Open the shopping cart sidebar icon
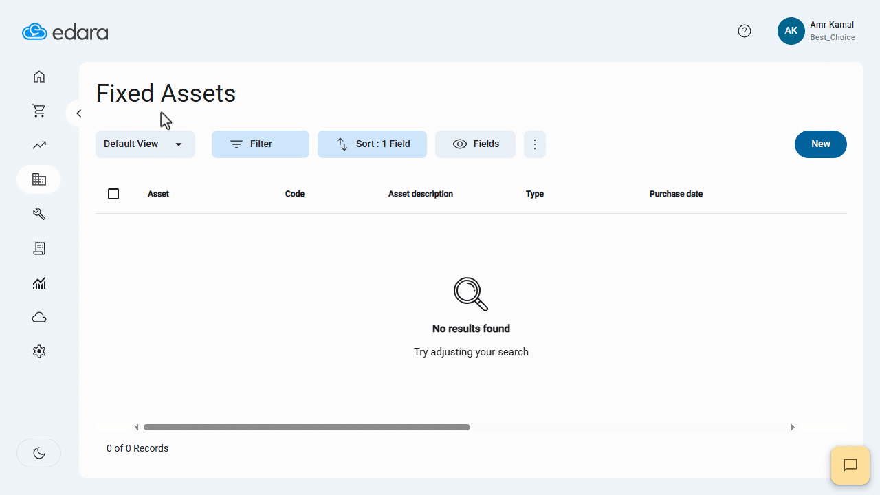Image resolution: width=880 pixels, height=495 pixels. [39, 111]
